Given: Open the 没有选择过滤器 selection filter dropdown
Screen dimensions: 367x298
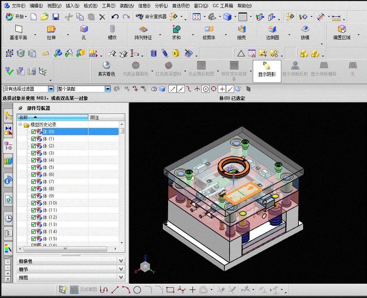Looking at the screenshot, I should [51, 89].
